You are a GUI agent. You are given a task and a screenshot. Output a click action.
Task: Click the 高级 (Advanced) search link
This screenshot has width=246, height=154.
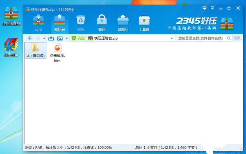(237, 38)
